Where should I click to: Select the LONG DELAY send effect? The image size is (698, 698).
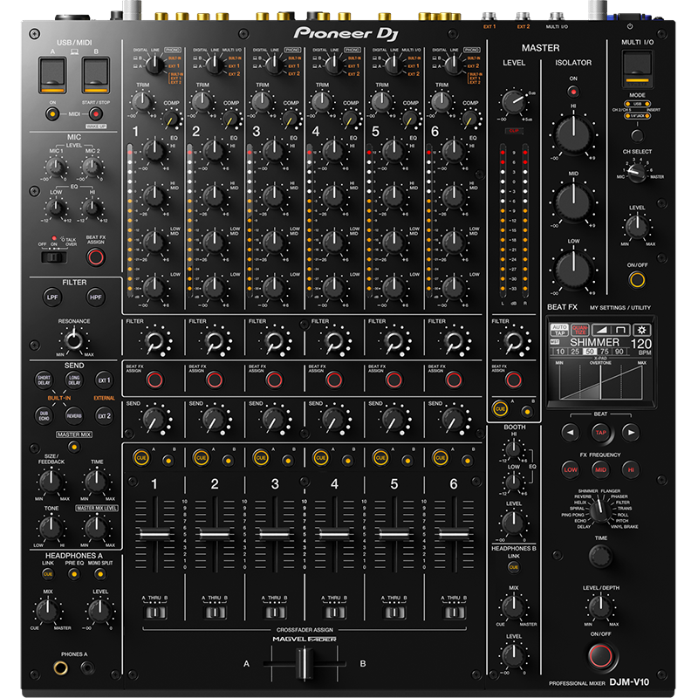pyautogui.click(x=74, y=380)
